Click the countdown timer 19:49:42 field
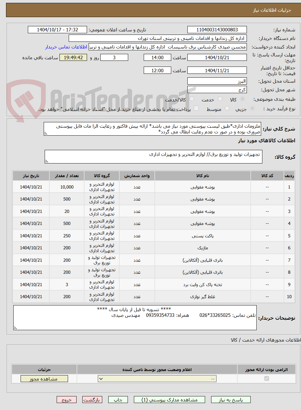The width and height of the screenshot is (301, 410). (x=73, y=58)
